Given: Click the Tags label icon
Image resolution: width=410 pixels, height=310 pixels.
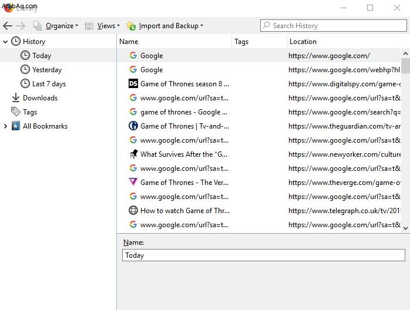Looking at the screenshot, I should point(16,112).
